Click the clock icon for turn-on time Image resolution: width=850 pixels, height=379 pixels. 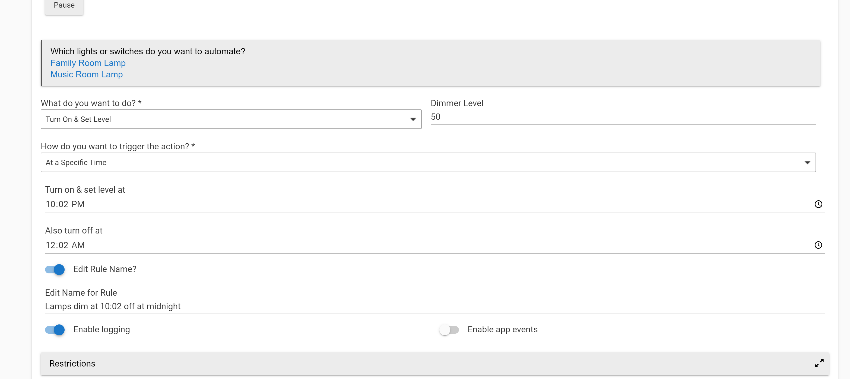(818, 204)
